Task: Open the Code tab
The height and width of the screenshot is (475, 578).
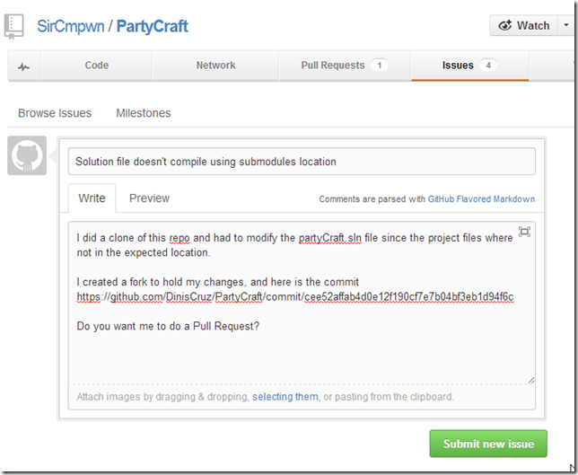Action: 96,66
